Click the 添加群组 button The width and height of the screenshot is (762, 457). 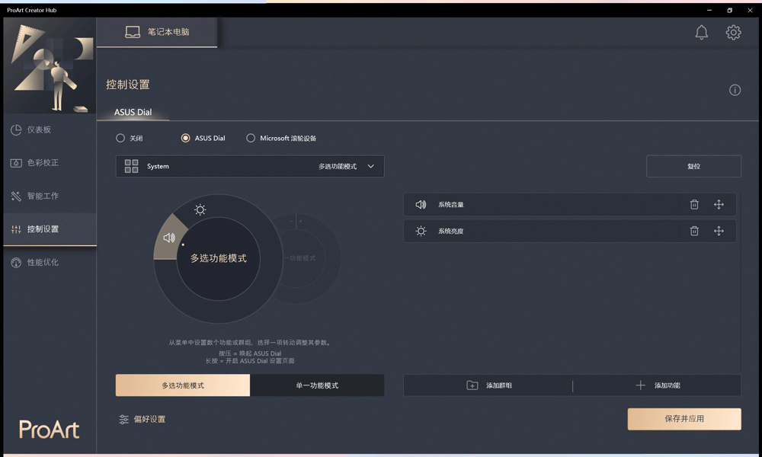tap(488, 385)
